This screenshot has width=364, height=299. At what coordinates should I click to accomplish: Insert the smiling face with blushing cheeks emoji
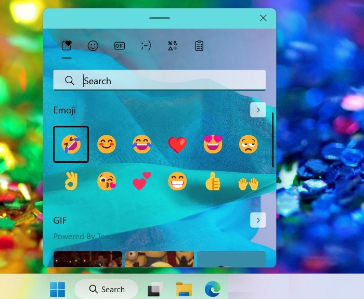point(106,144)
